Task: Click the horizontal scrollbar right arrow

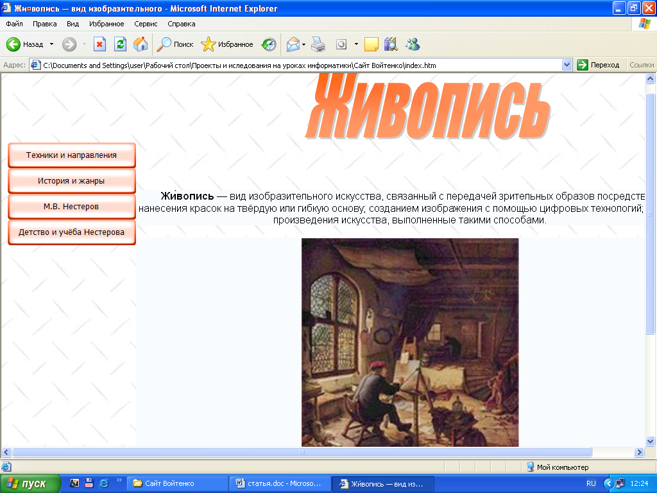Action: coord(639,453)
